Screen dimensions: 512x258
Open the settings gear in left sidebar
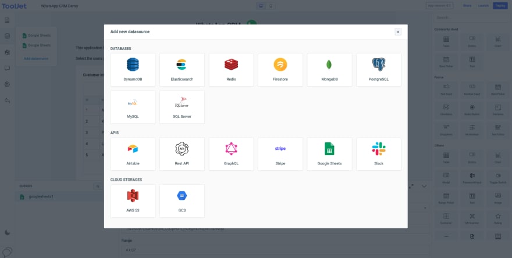point(7,84)
